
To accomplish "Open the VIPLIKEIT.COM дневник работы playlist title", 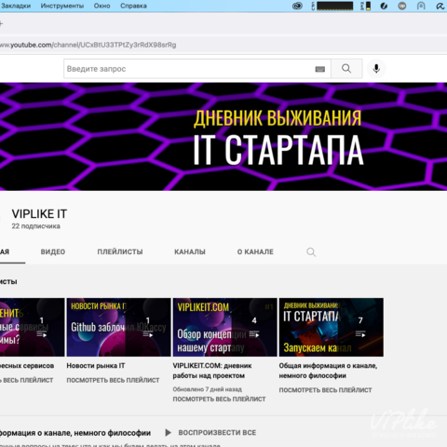I will 212,371.
